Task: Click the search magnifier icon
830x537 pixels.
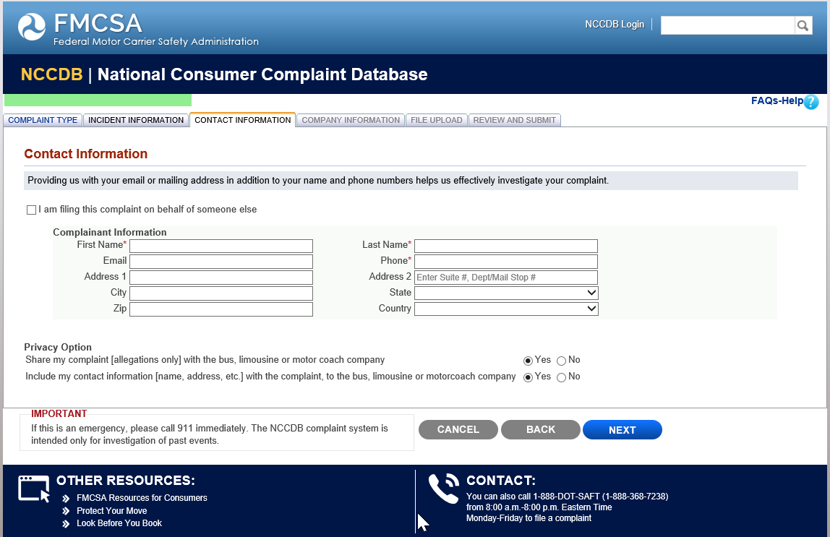Action: (x=803, y=25)
